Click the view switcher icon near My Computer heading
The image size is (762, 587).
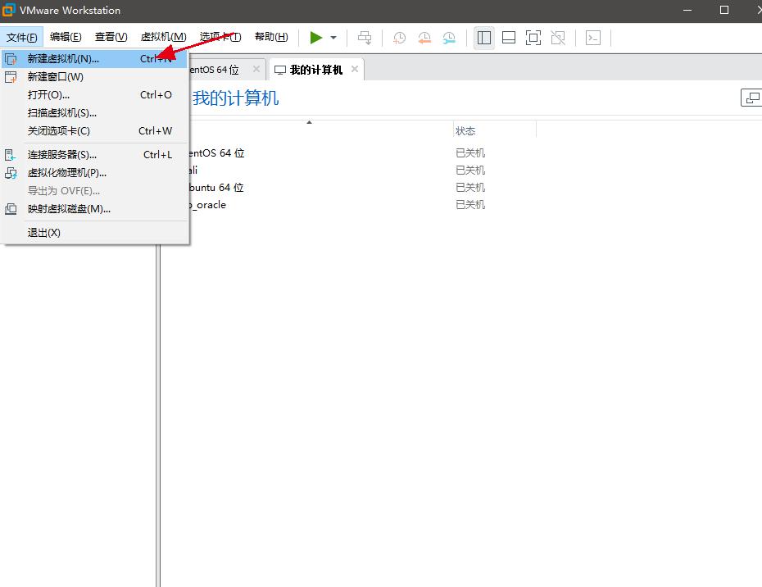click(x=751, y=98)
